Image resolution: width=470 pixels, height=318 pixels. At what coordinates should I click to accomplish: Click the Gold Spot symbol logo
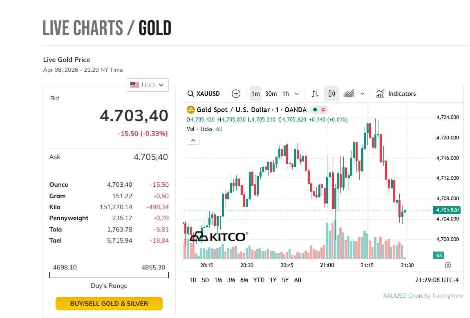tap(191, 110)
